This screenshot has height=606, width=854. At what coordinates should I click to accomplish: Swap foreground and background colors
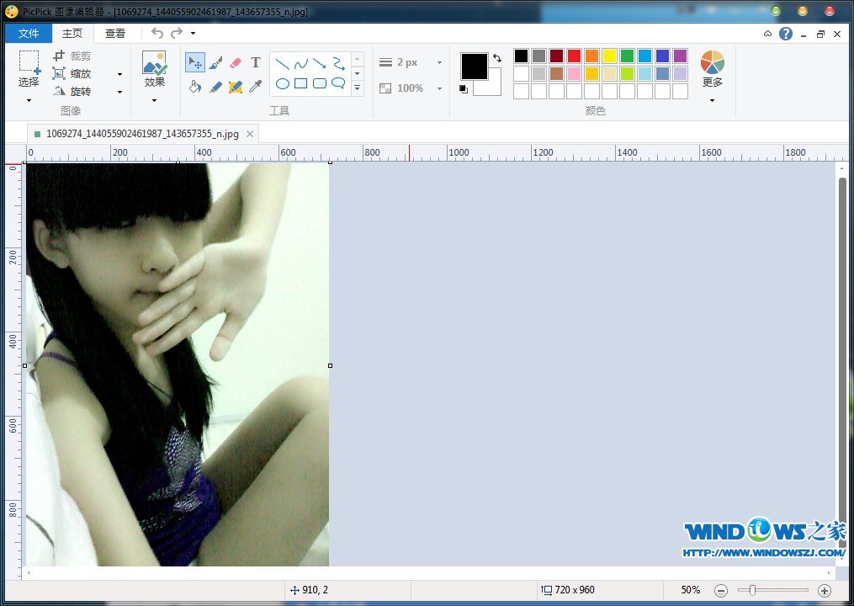point(496,58)
